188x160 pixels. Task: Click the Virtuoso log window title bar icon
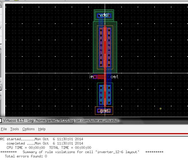point(1,121)
